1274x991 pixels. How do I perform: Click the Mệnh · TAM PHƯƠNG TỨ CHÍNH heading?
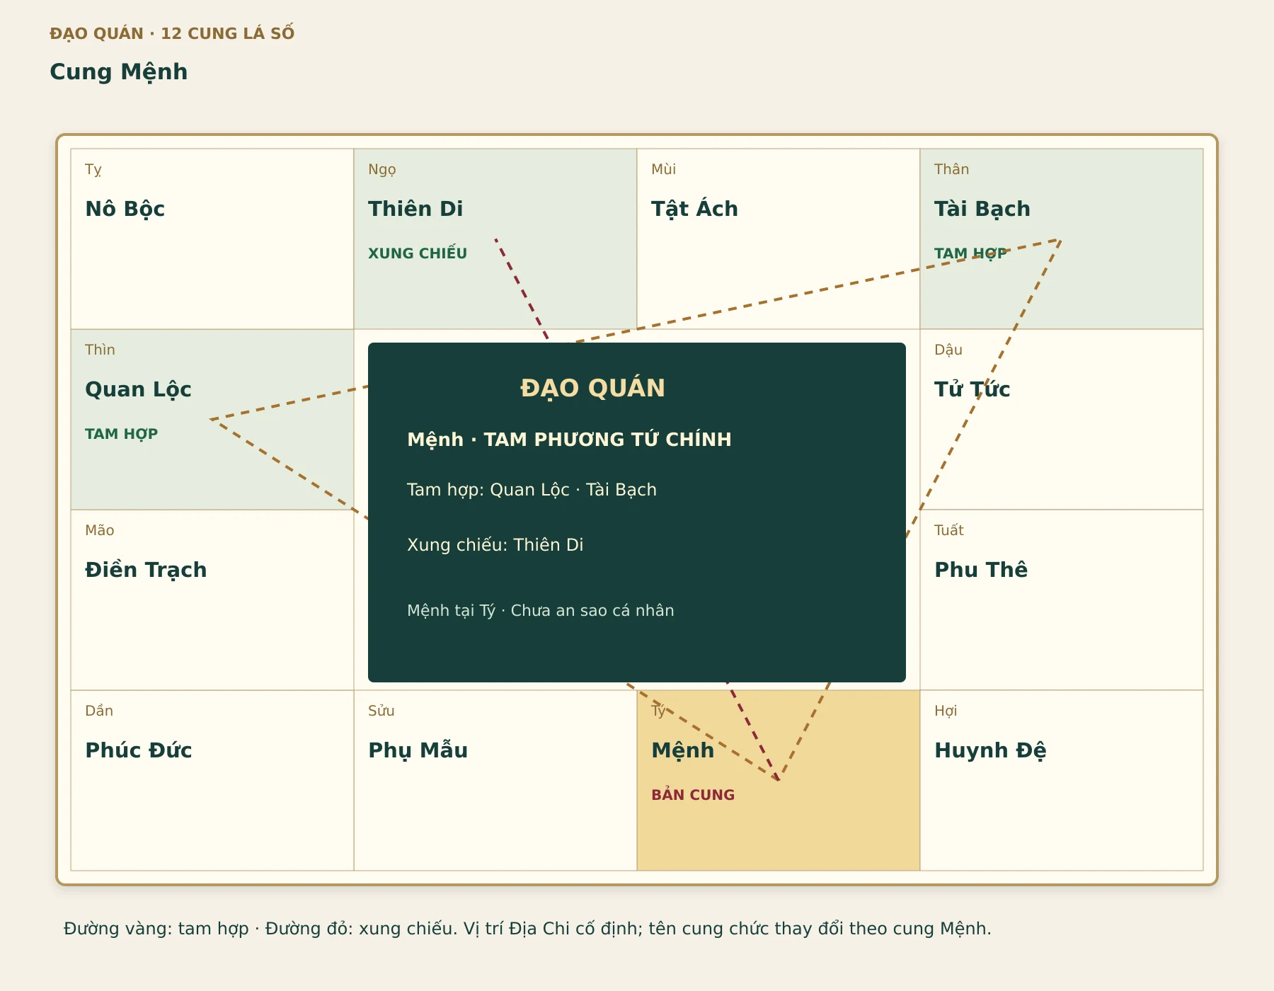[569, 440]
